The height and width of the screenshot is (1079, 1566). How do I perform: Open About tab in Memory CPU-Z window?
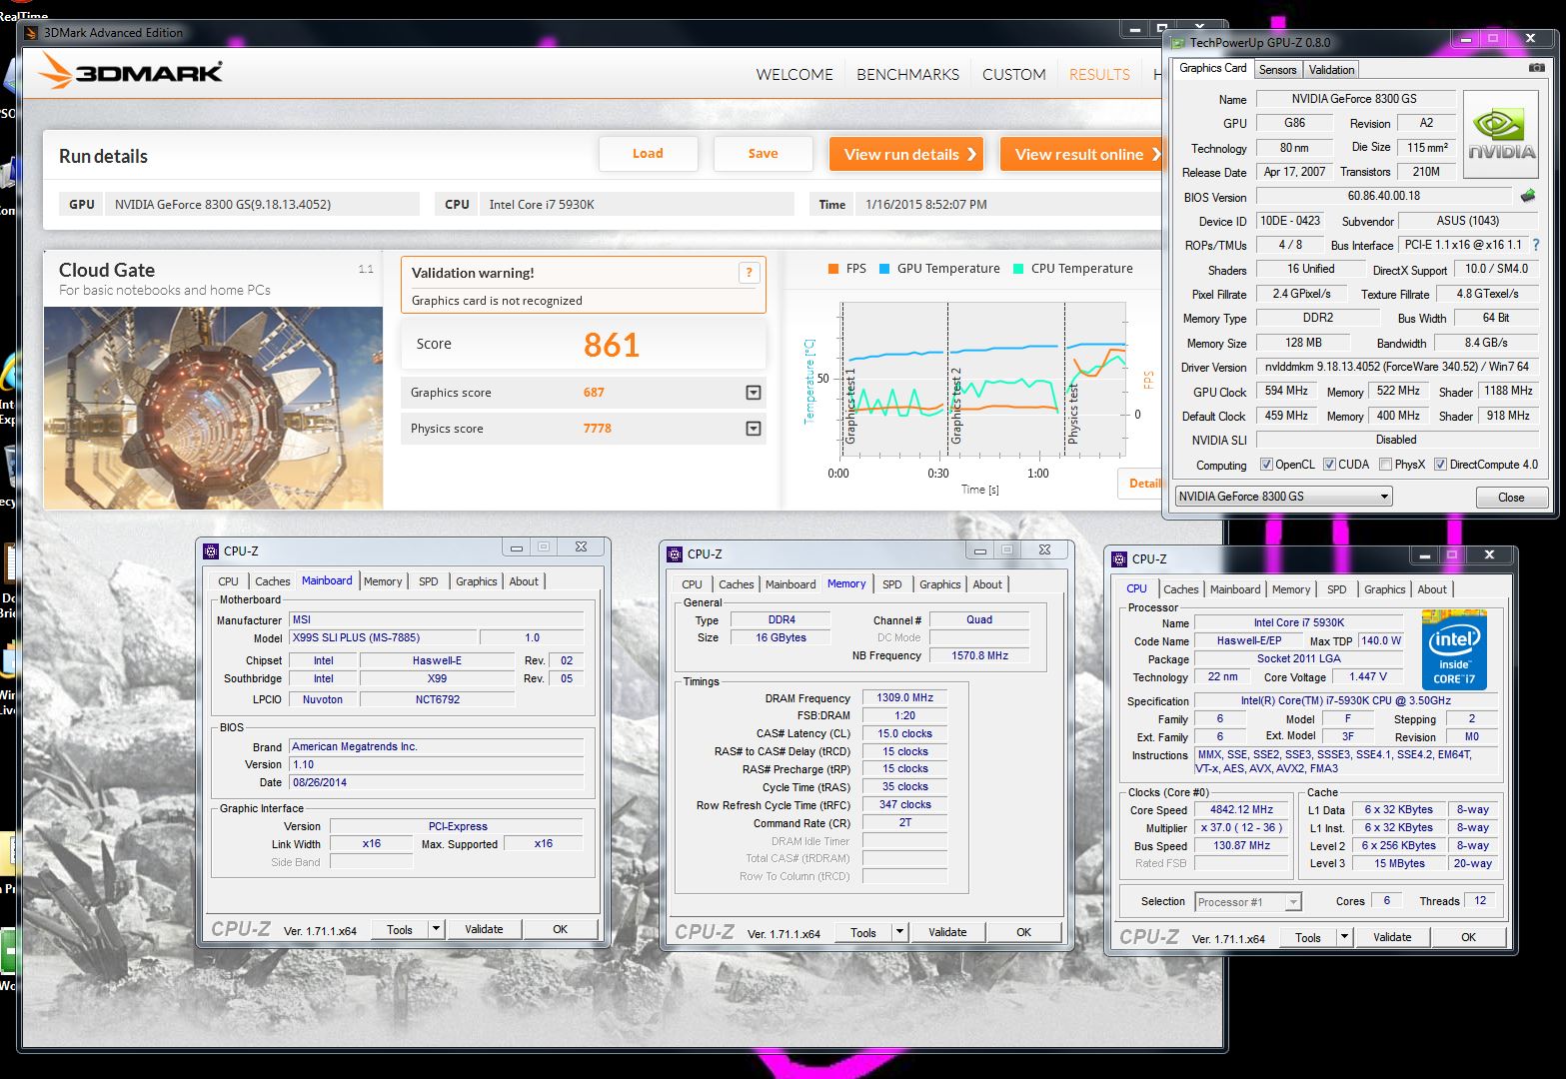tap(987, 584)
